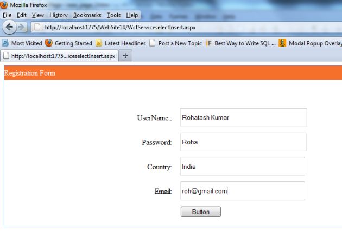
Task: Click the URL address bar text
Action: (x=120, y=28)
